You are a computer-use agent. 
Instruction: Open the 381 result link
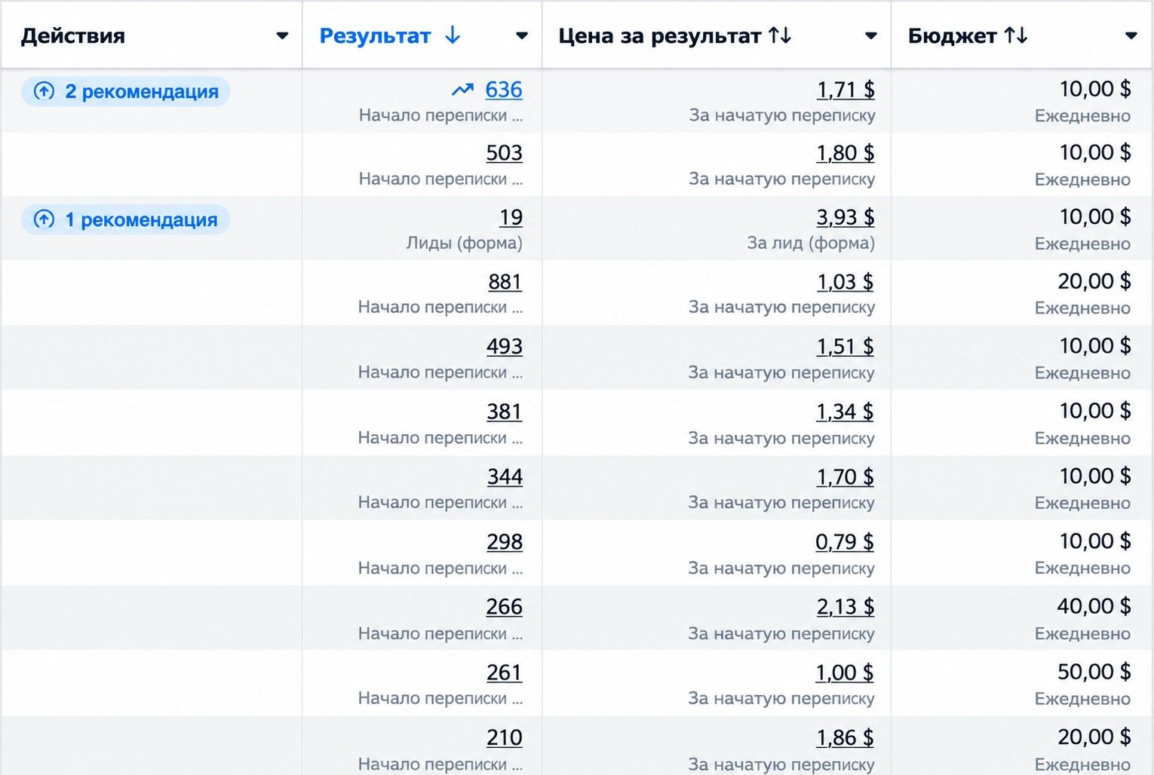[505, 412]
